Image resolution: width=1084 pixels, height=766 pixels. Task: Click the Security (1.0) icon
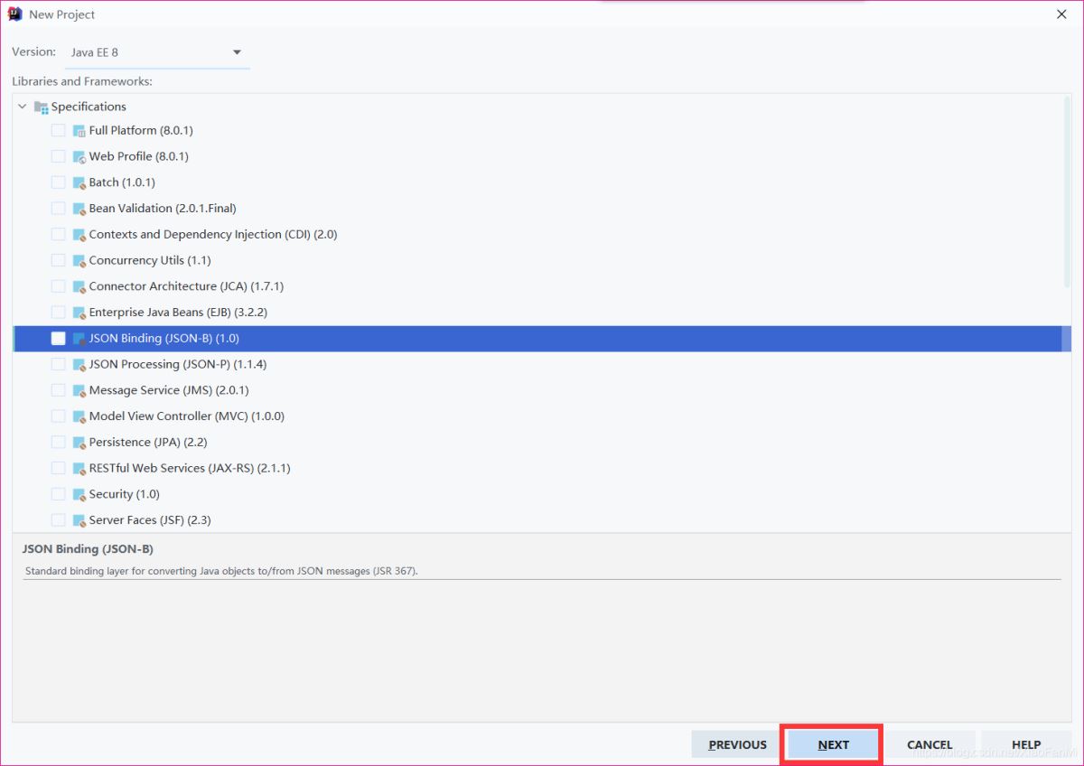coord(79,495)
